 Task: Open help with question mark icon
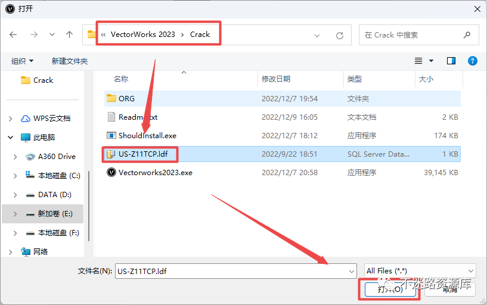(x=473, y=61)
